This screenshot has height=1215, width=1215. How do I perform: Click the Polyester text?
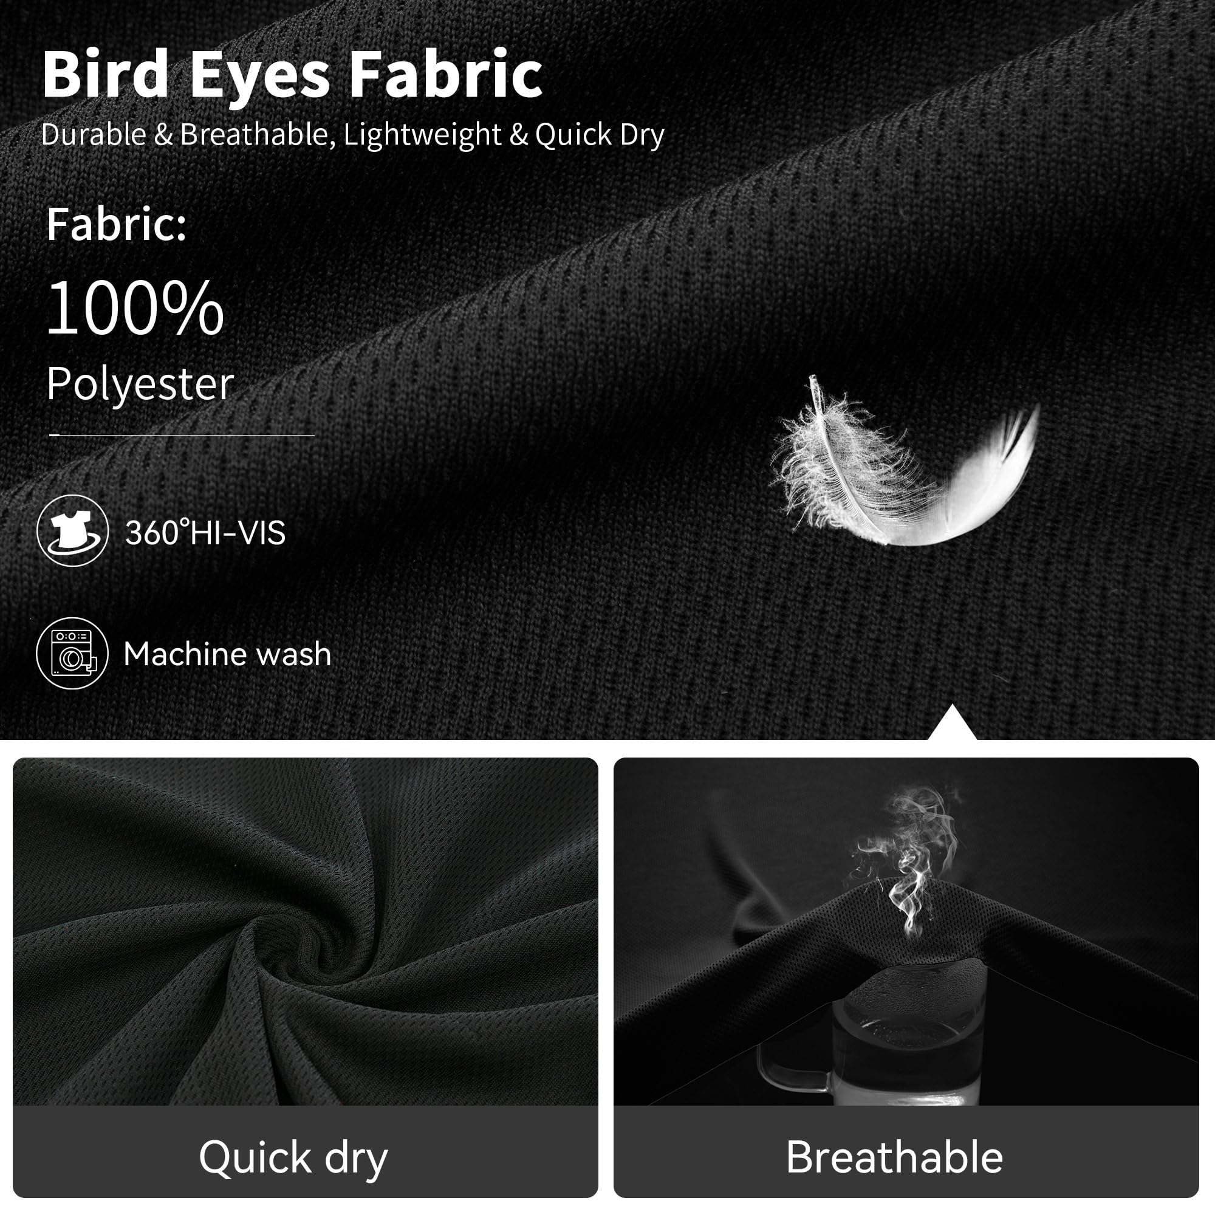(140, 385)
